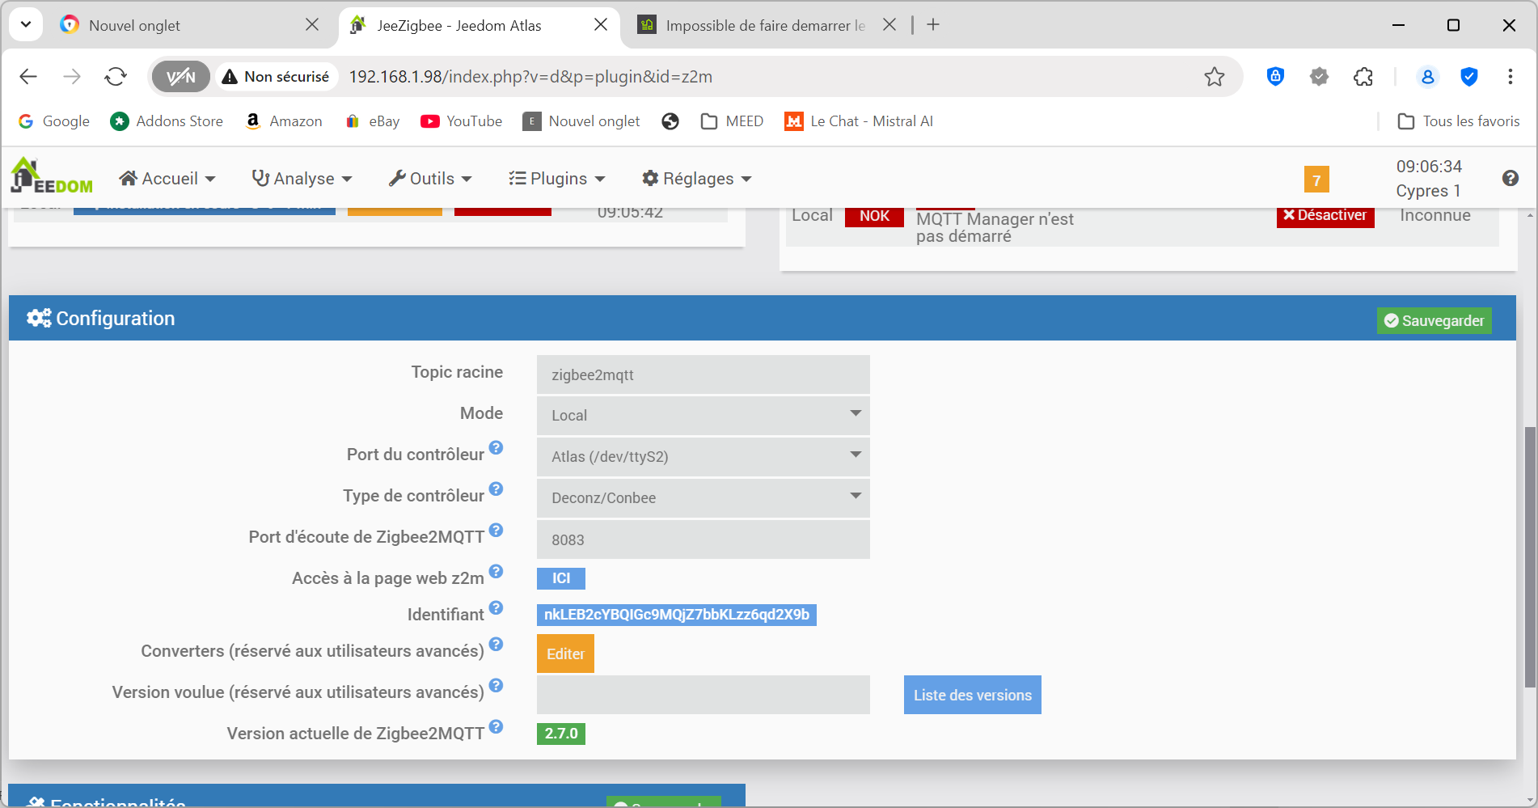Open the Addons Store bookmark

tap(167, 121)
